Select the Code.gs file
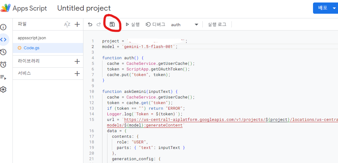This screenshot has height=163, width=338. 48,48
